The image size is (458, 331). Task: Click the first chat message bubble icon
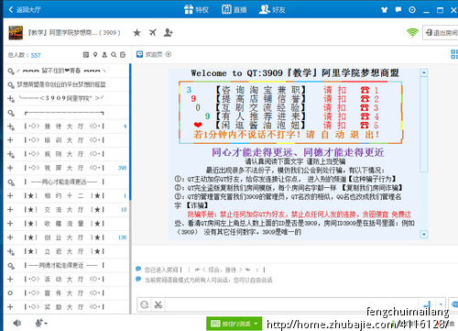click(138, 269)
